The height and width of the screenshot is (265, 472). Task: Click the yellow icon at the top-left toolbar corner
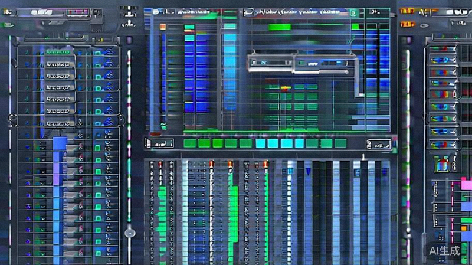[7, 13]
